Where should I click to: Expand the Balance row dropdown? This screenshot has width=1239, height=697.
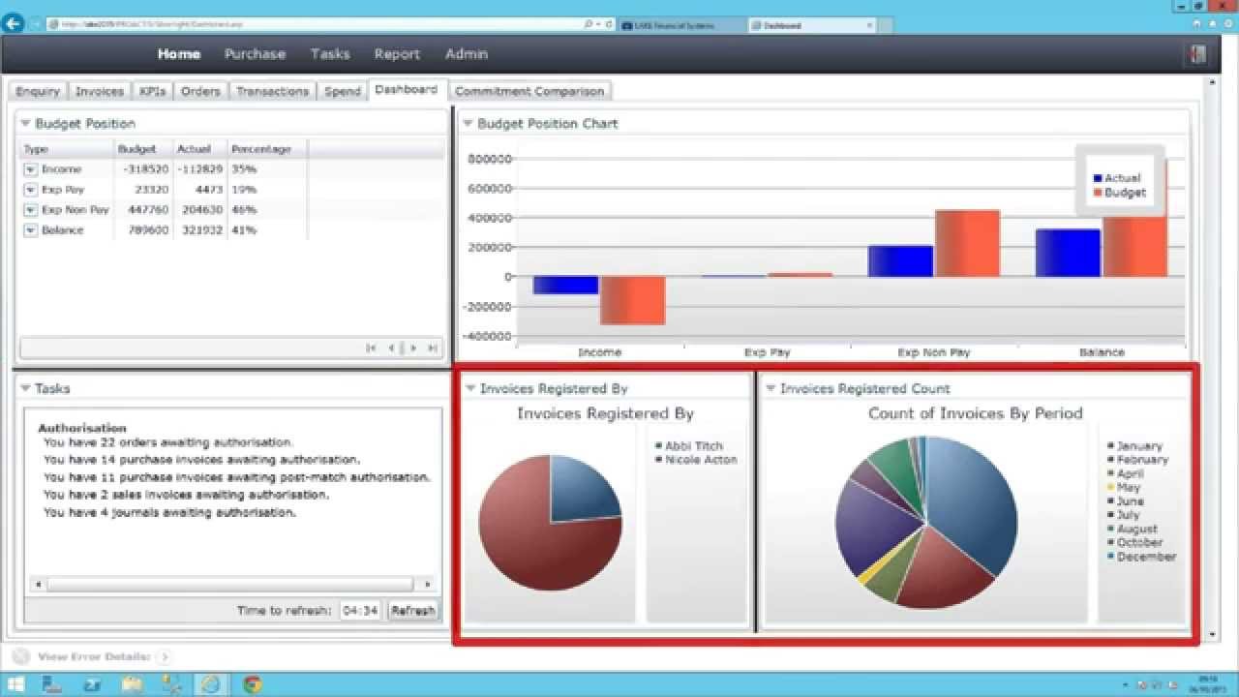[30, 230]
